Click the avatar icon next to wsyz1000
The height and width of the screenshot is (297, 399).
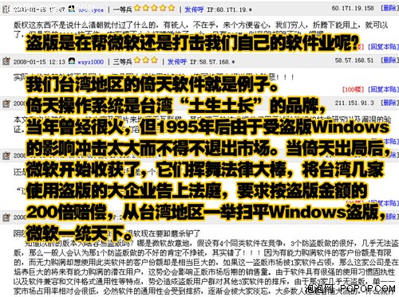72,61
